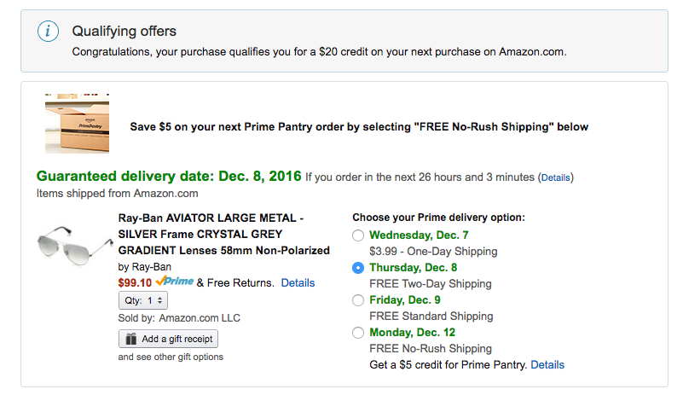Click the 'see other gift options' text
This screenshot has width=683, height=395.
171,357
